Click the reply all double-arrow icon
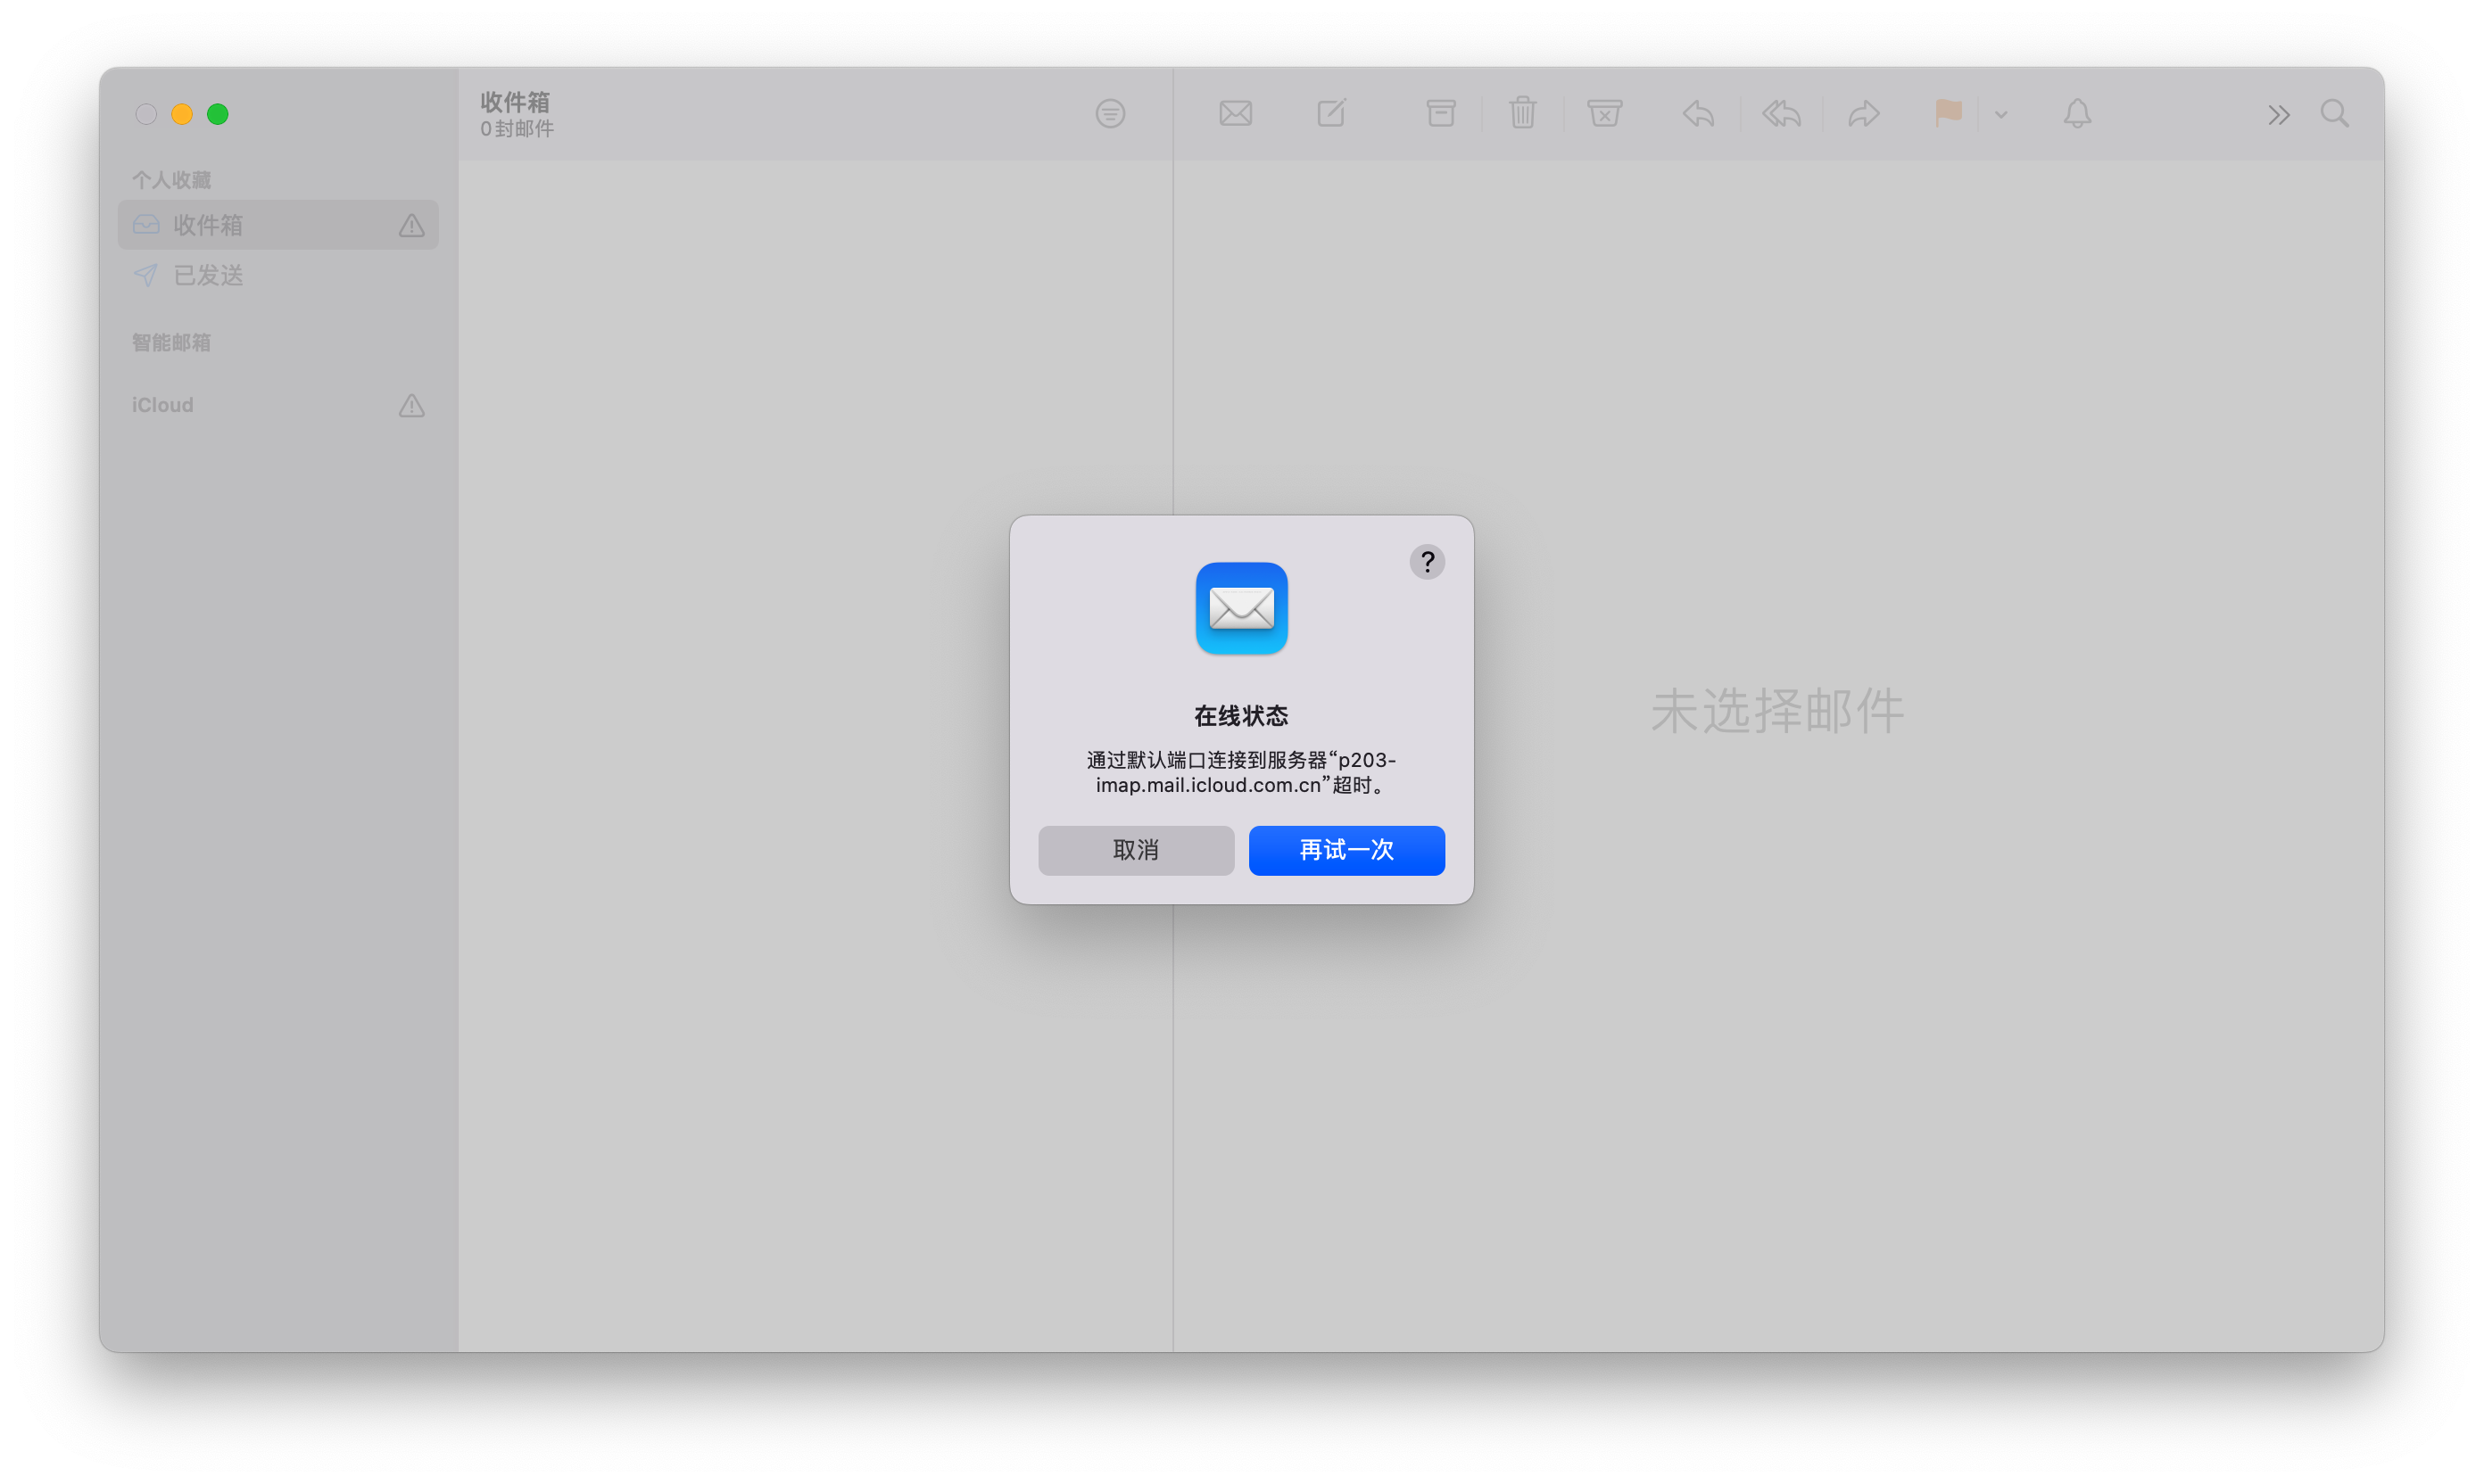 point(1782,114)
